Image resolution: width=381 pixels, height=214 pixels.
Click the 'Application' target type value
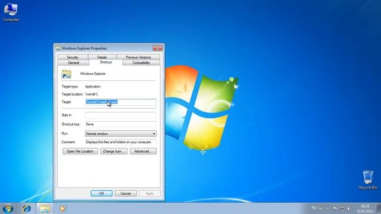coord(93,87)
